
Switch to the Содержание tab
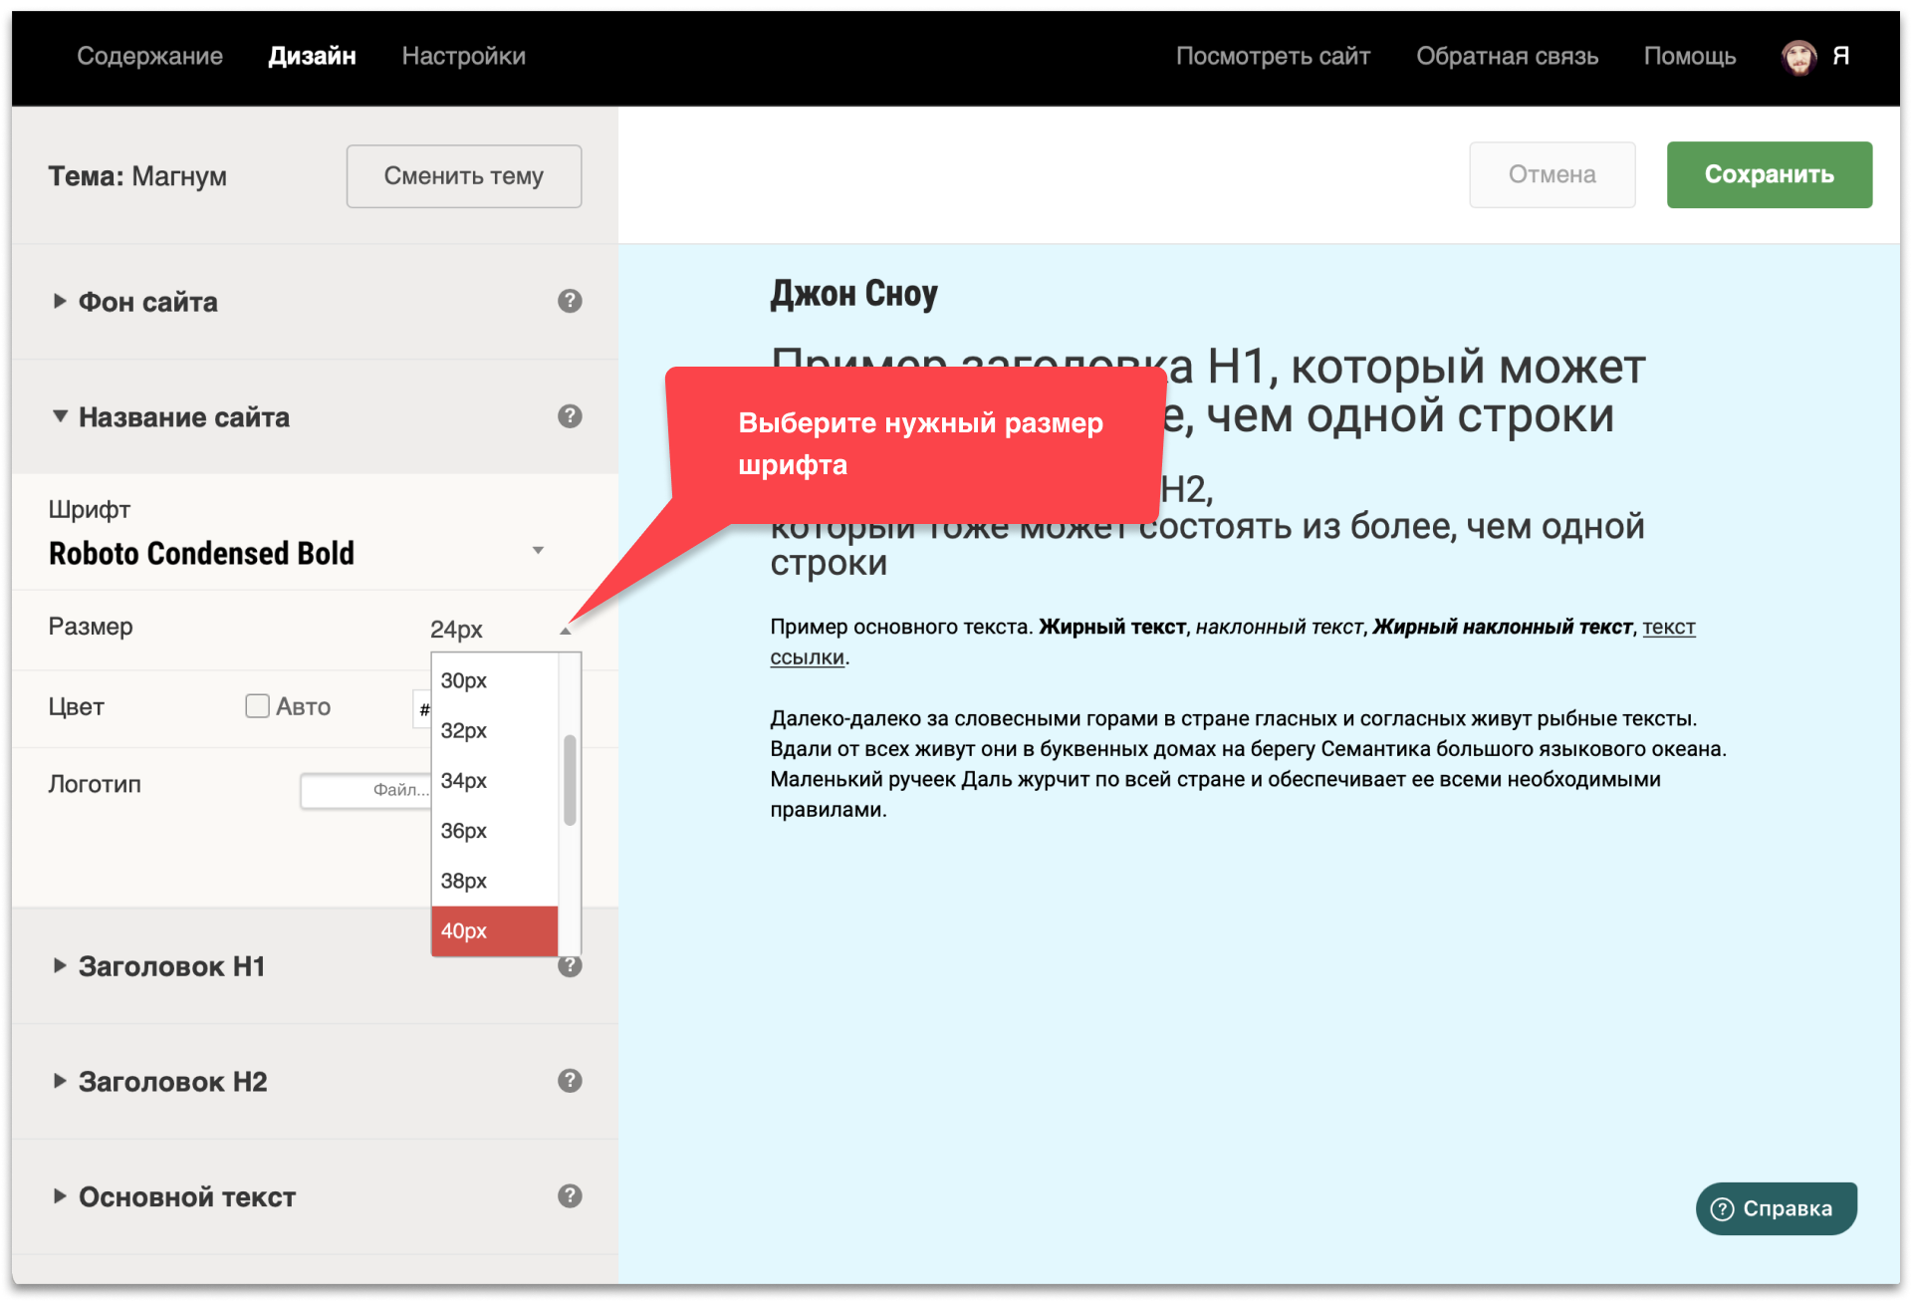tap(150, 57)
